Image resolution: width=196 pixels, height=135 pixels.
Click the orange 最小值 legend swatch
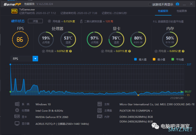tap(154, 59)
